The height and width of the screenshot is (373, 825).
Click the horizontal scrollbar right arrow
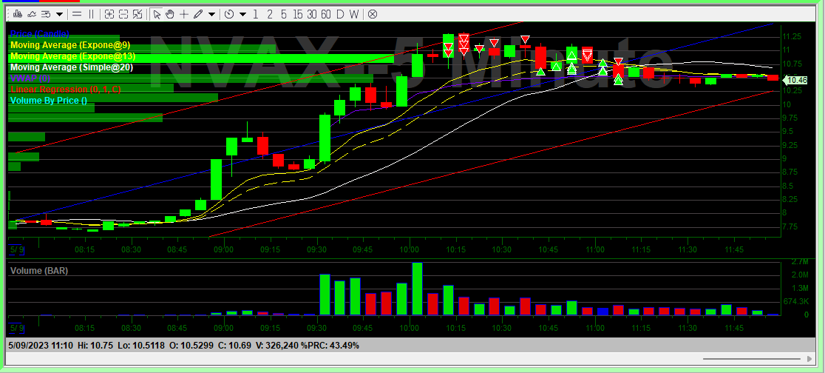pyautogui.click(x=810, y=359)
